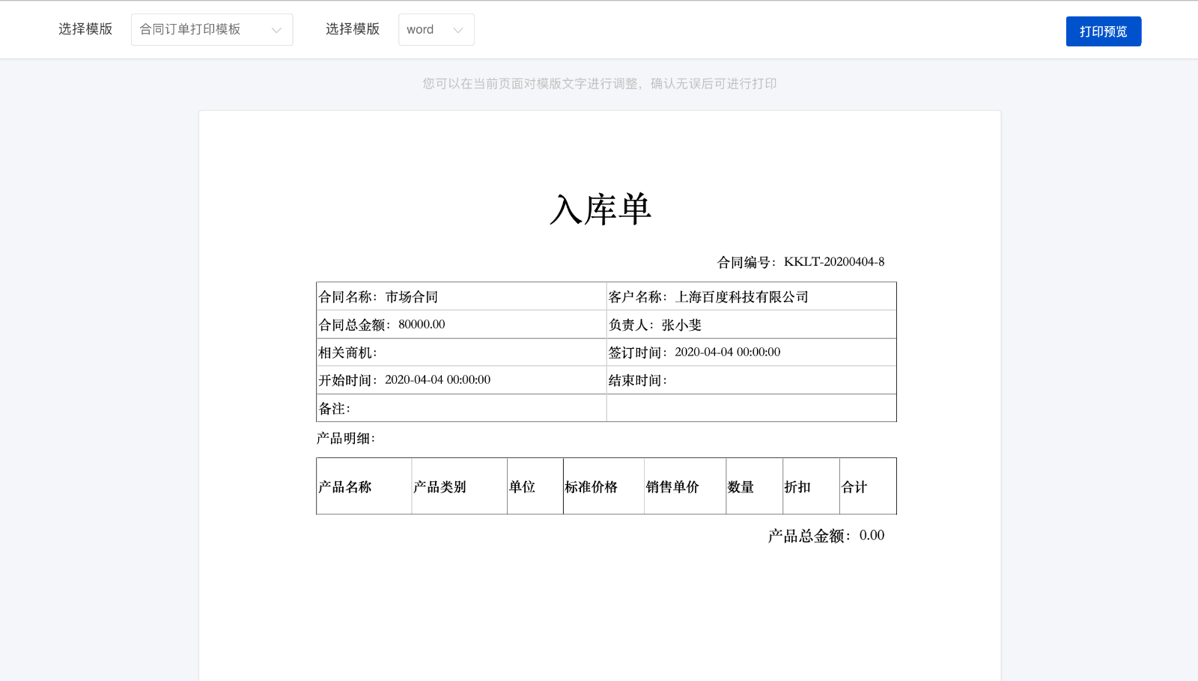Click the 打印预览 button
The height and width of the screenshot is (681, 1198).
click(1104, 31)
